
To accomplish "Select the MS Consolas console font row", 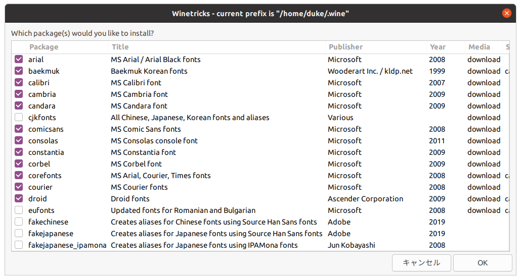I will point(260,140).
